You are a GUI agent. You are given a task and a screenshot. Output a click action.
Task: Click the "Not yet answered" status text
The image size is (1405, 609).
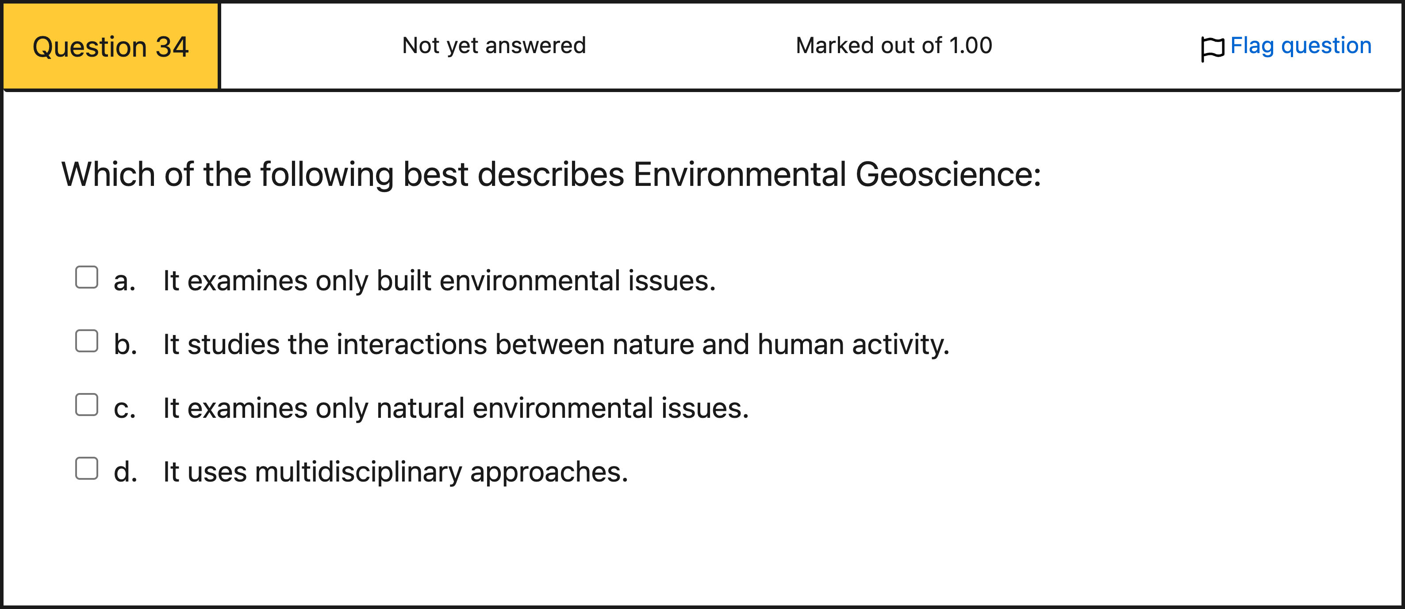tap(494, 45)
